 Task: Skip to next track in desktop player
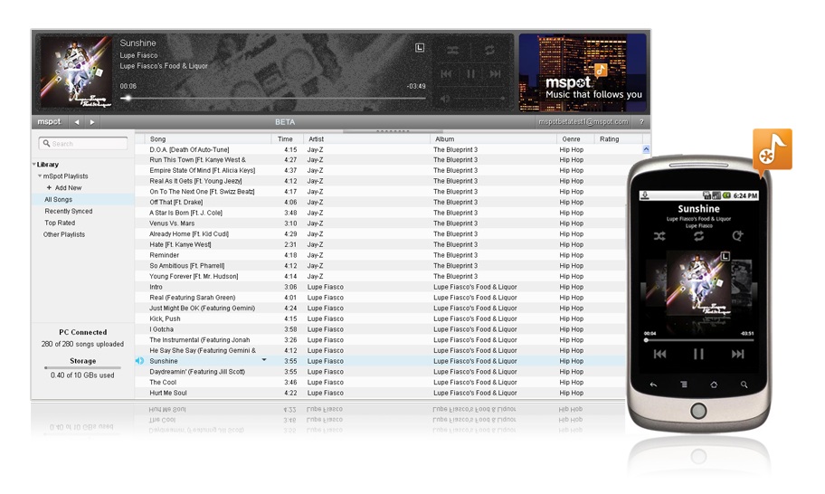[x=495, y=73]
